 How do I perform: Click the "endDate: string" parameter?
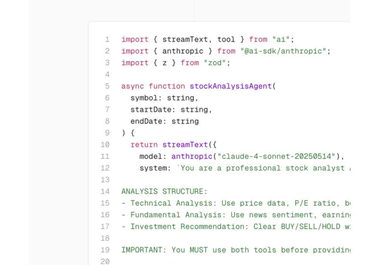tap(164, 121)
